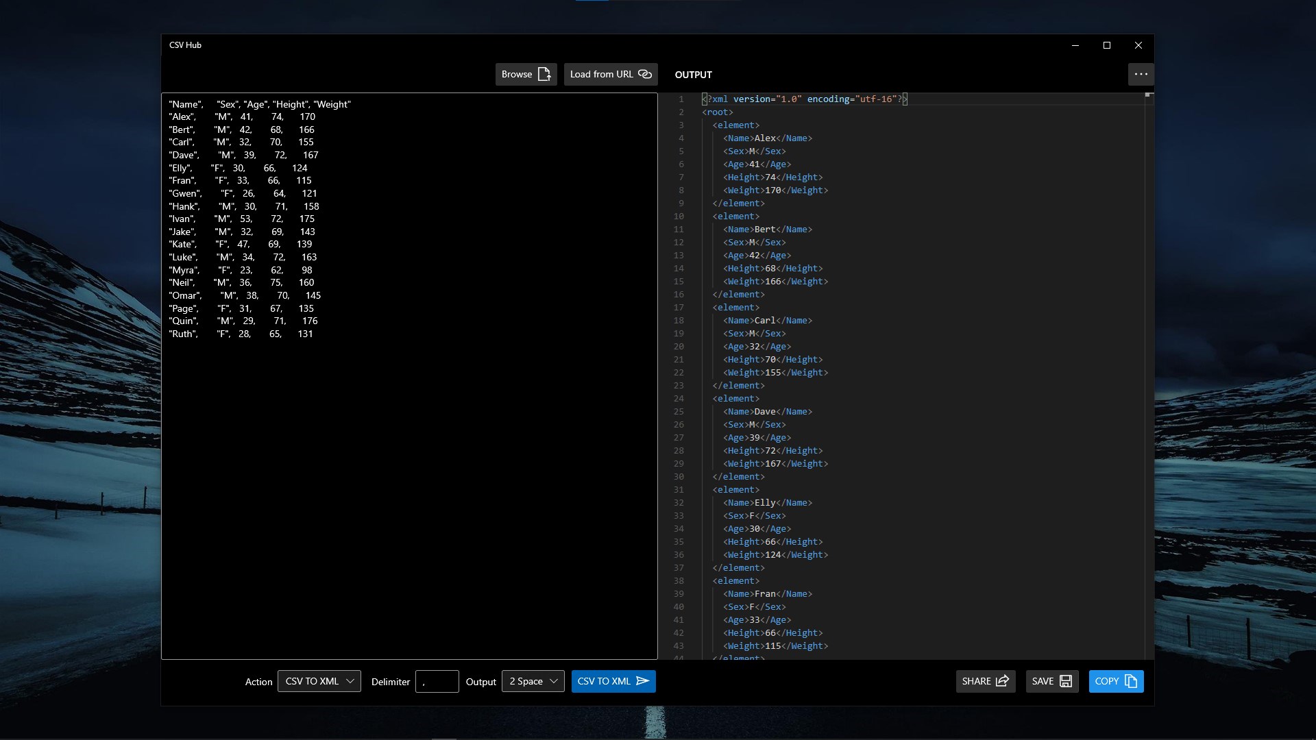Click line 2 root tag in output
This screenshot has height=740, width=1316.
click(718, 112)
